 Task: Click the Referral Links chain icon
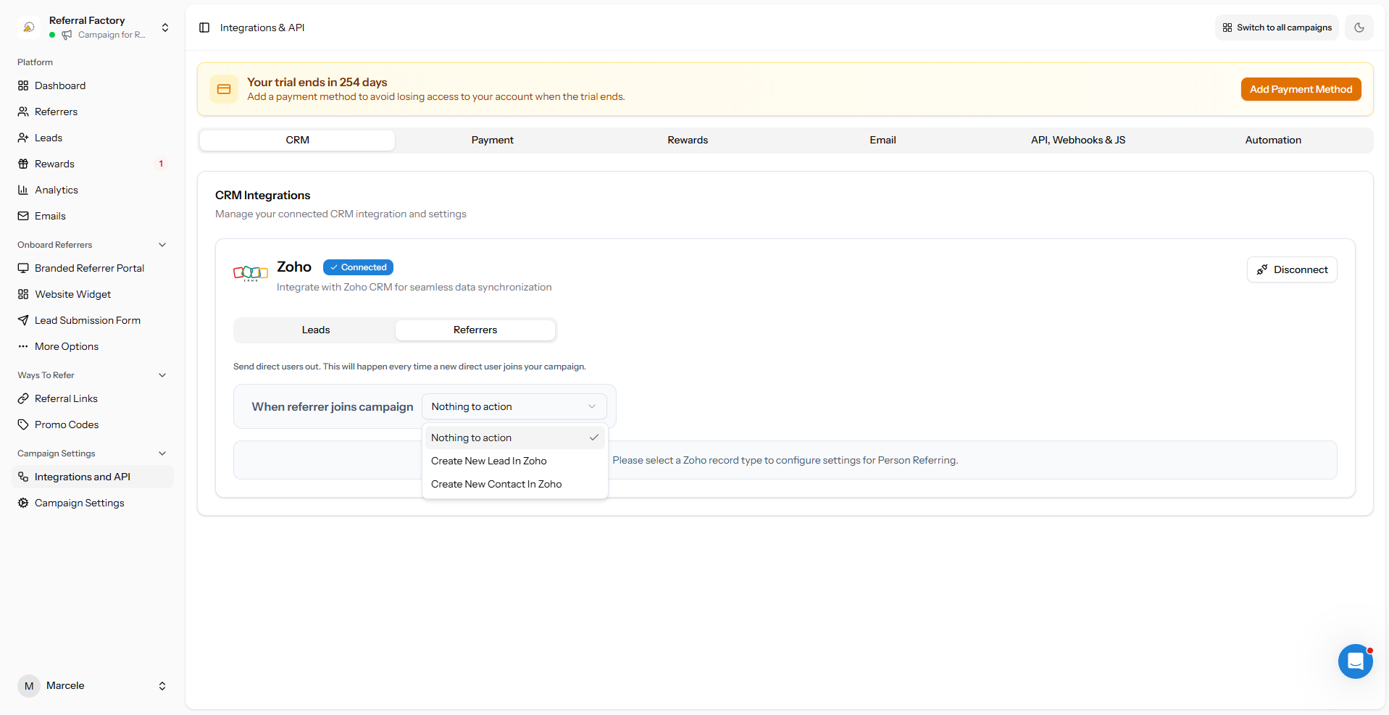click(23, 398)
